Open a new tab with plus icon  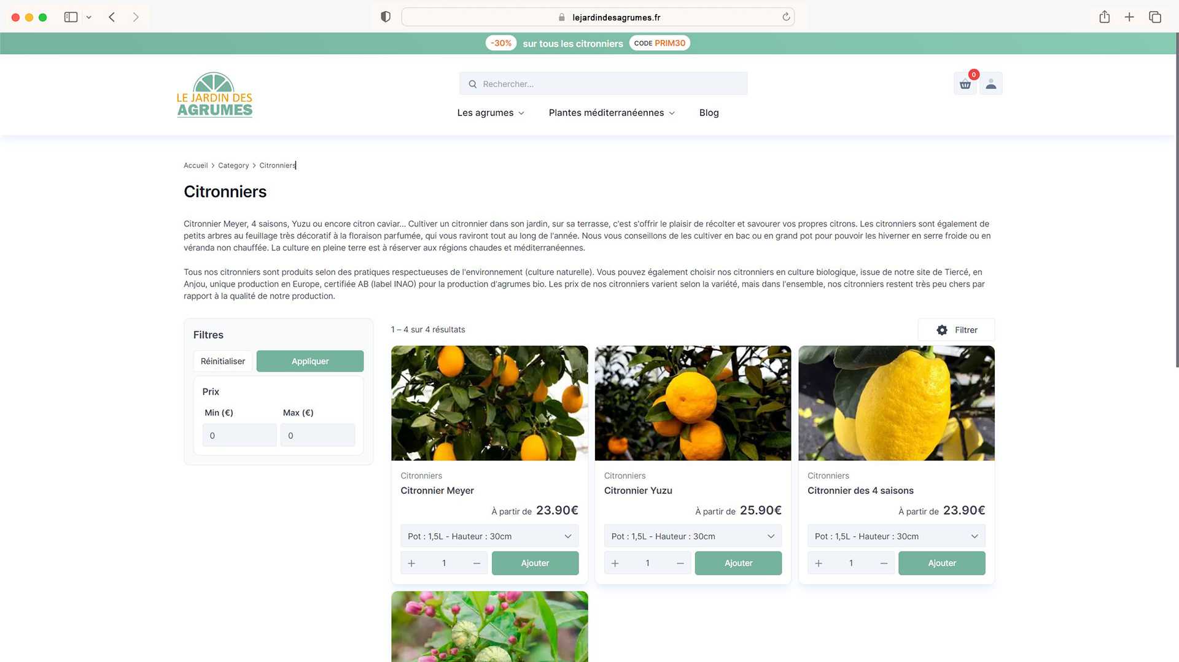coord(1129,17)
